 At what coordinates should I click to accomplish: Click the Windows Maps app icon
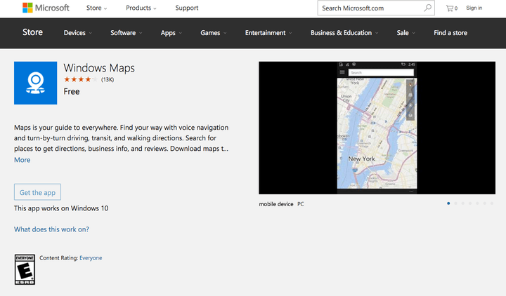(36, 83)
